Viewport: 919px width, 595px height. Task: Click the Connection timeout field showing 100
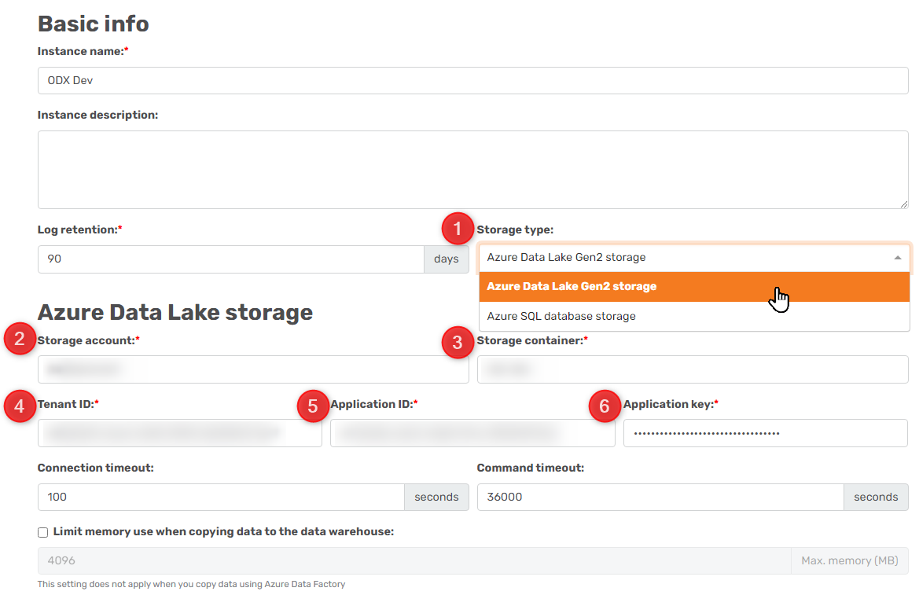click(x=221, y=497)
